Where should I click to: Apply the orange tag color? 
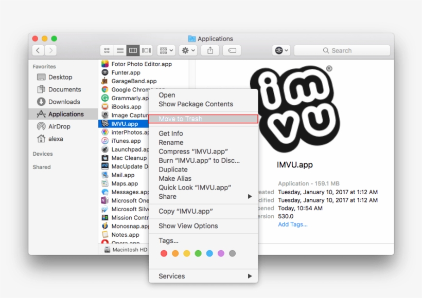175,253
